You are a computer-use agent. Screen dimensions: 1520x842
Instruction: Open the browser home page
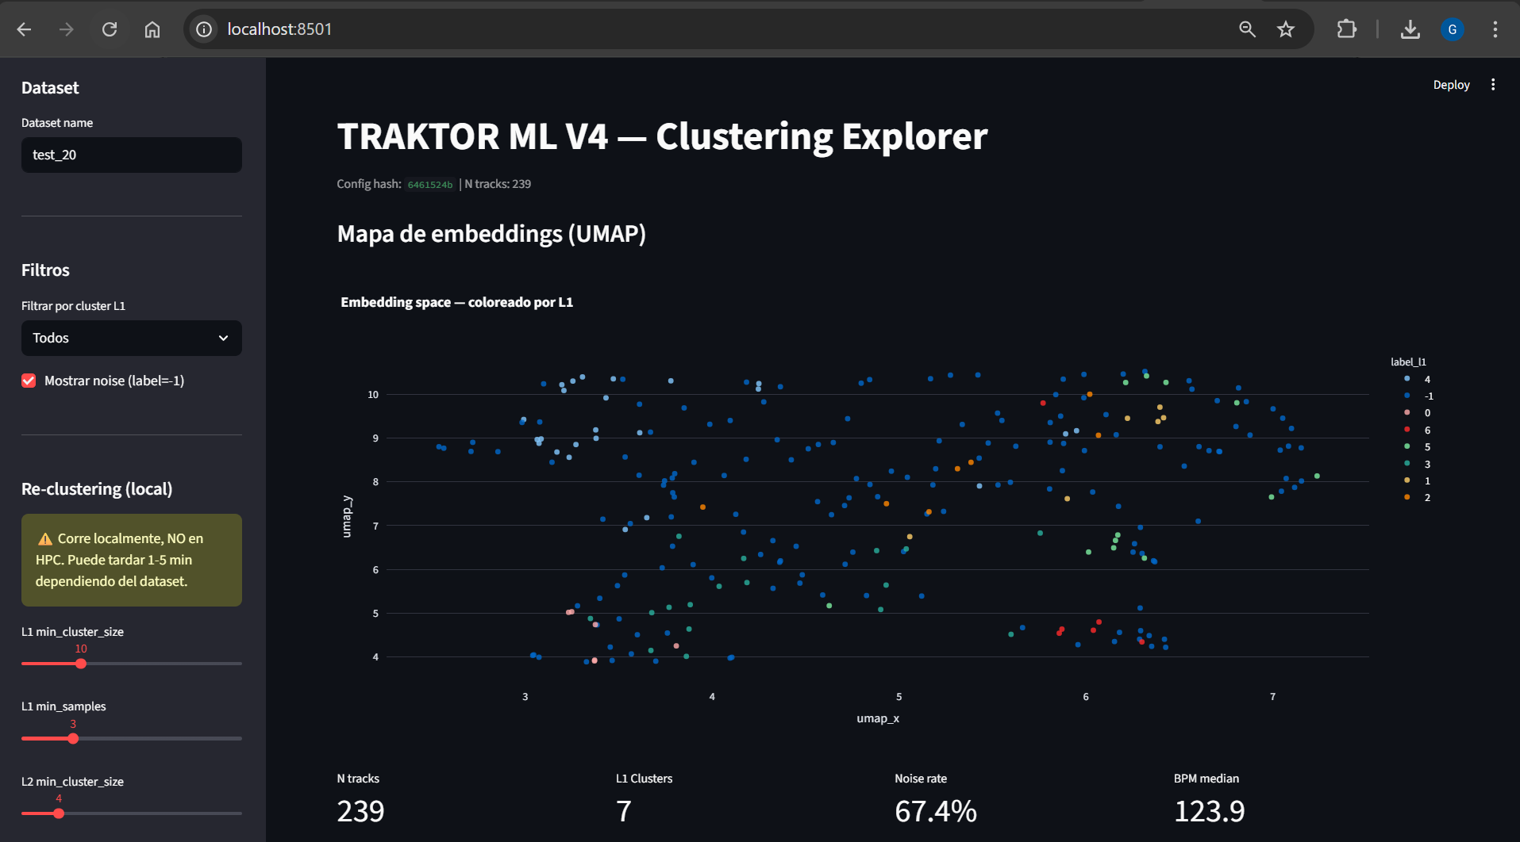(x=152, y=29)
